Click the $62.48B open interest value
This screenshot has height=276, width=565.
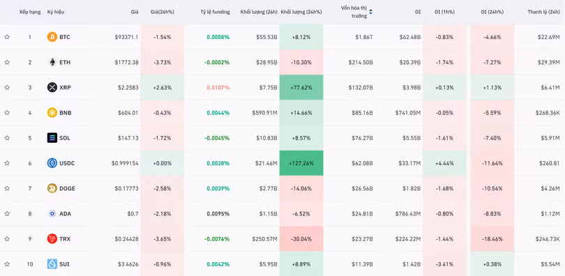pyautogui.click(x=409, y=37)
